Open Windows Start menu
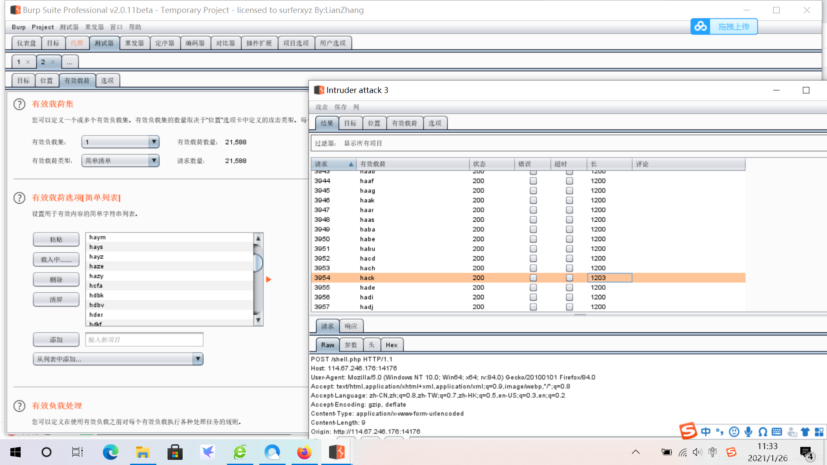The image size is (827, 465). tap(16, 452)
